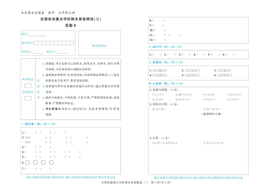Select the first circle in question 7
Screen dimensions: 269x196
(x=28, y=162)
